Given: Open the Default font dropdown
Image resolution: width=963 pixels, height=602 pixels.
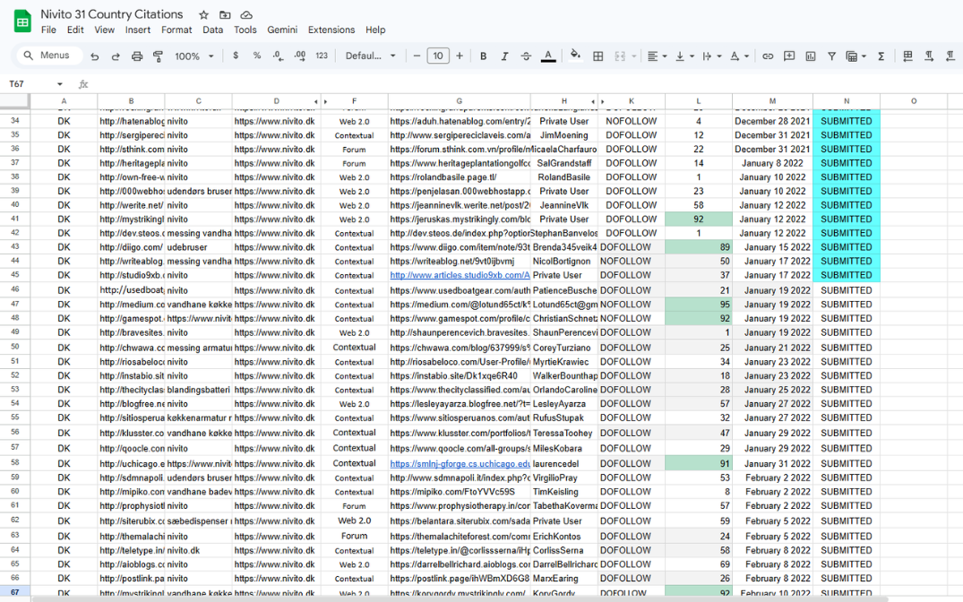Looking at the screenshot, I should [370, 56].
